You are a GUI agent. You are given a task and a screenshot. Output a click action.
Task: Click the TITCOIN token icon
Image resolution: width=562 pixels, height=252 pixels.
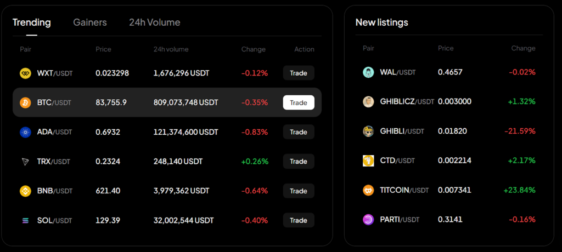point(368,190)
